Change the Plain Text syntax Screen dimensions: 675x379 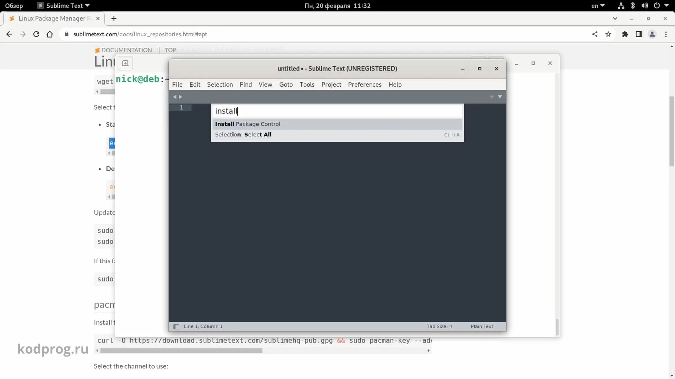[x=482, y=326]
